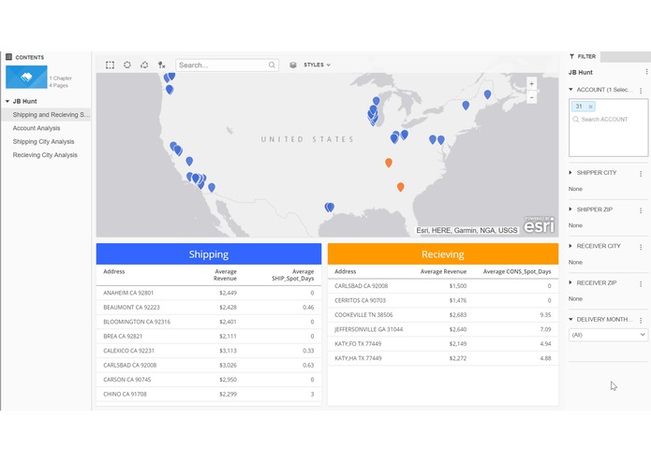
Task: Select CERRITOS CA 90703 row
Action: [x=442, y=300]
